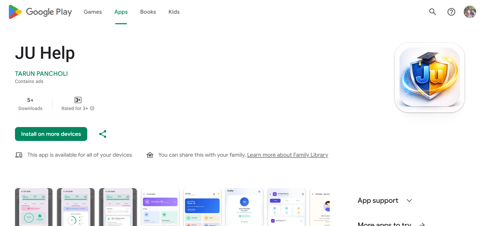The image size is (480, 226).
Task: Select the Apps tab
Action: pyautogui.click(x=121, y=12)
